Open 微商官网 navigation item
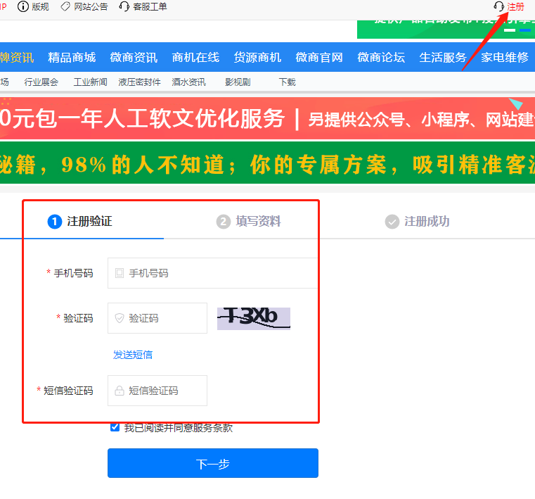Viewport: 535px width, 499px height. pos(319,58)
